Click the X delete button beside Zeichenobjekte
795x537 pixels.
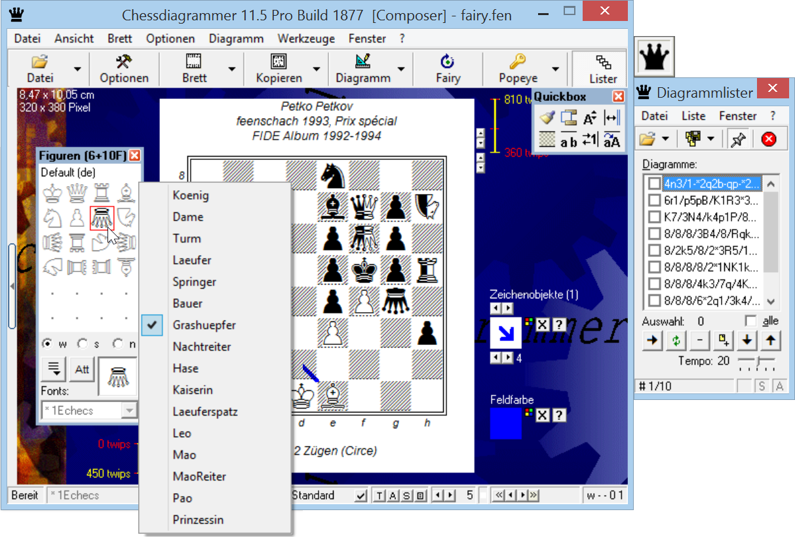point(543,324)
